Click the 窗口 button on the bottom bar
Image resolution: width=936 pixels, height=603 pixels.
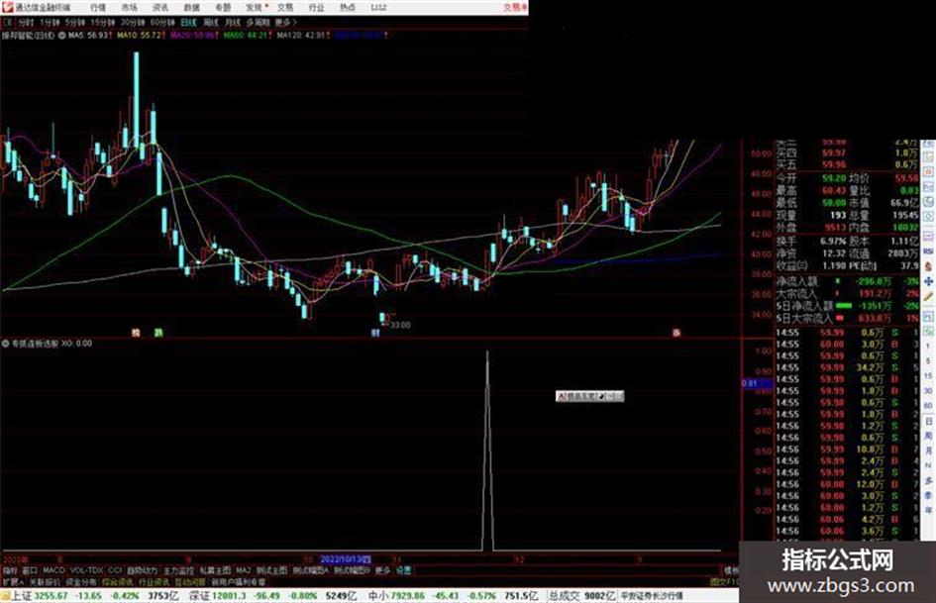(30, 570)
